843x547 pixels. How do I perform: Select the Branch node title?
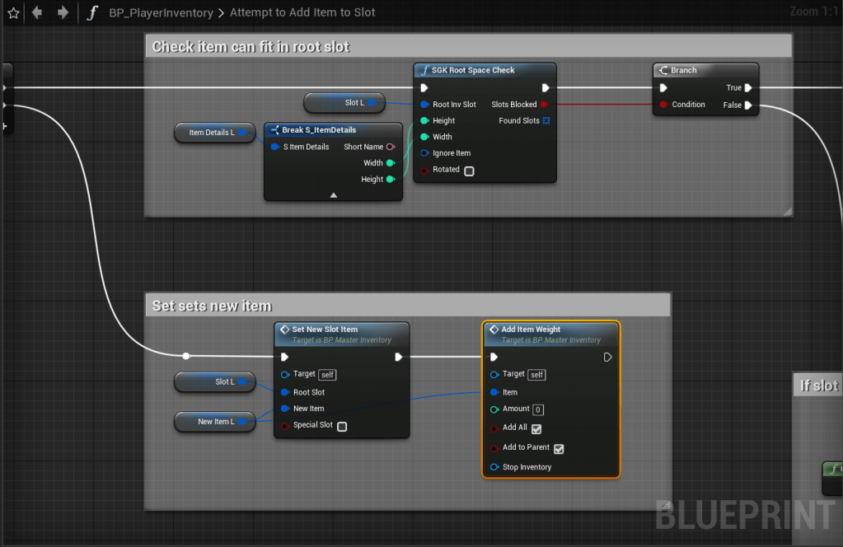pyautogui.click(x=683, y=70)
